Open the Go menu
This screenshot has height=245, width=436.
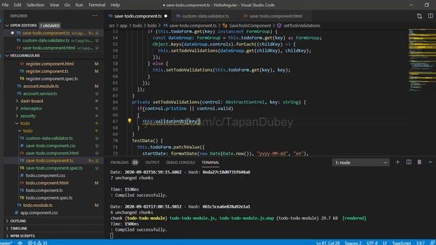(67, 5)
